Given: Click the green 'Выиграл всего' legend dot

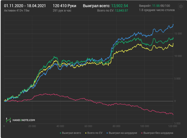Looking at the screenshot, I should 60,133.
